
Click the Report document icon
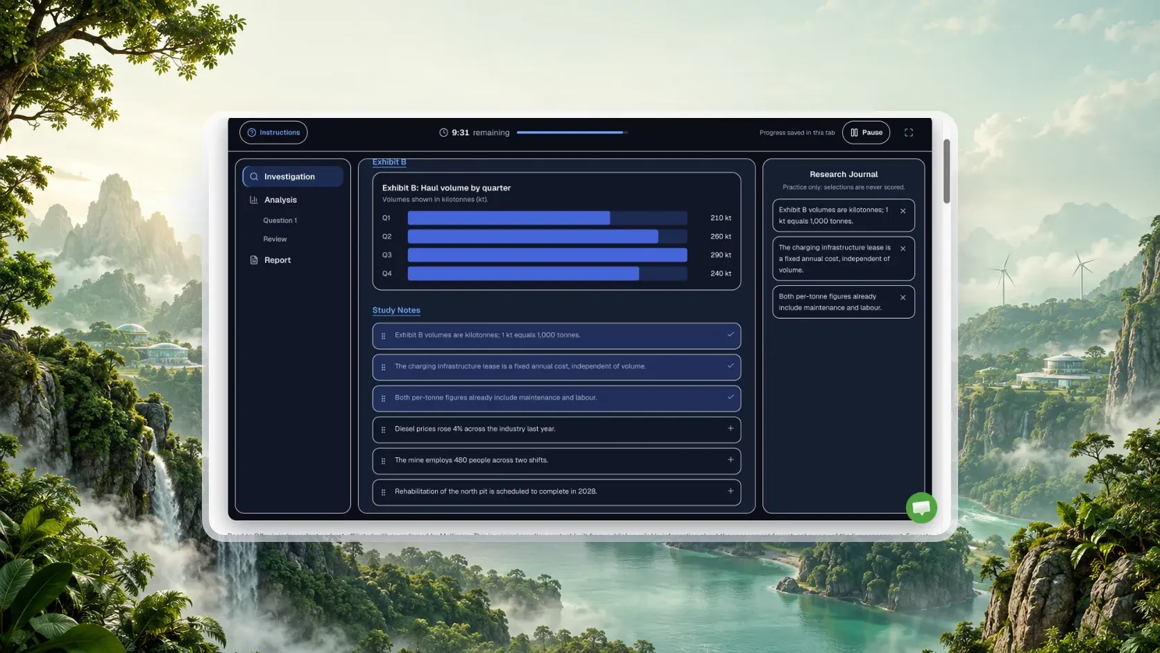(x=254, y=260)
